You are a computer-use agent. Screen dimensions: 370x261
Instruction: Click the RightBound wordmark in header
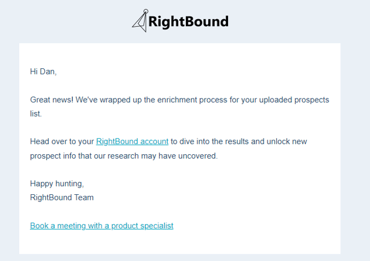(x=189, y=22)
